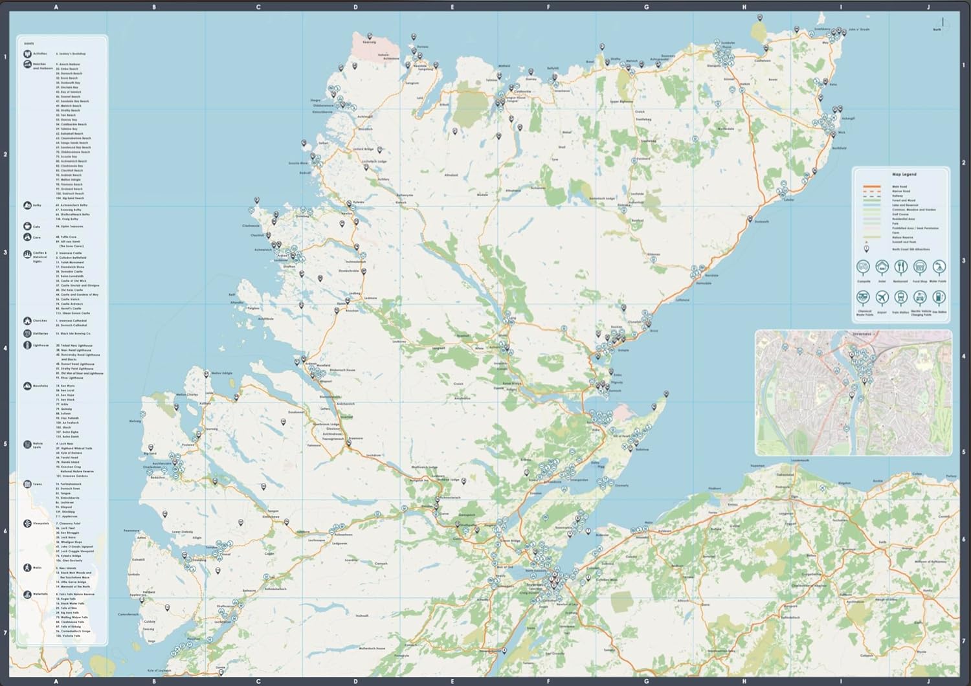Screen dimensions: 971x686
Task: Click the Walks category icon in sidebar
Action: coord(27,568)
